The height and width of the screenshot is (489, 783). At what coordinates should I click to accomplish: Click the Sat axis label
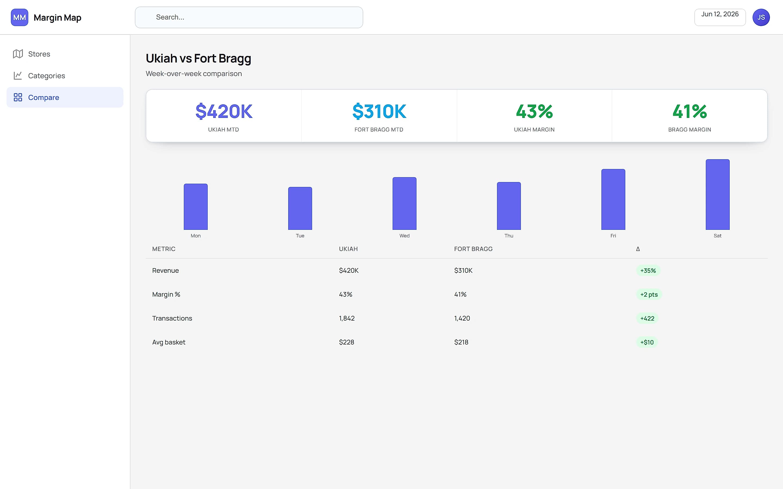click(x=718, y=236)
